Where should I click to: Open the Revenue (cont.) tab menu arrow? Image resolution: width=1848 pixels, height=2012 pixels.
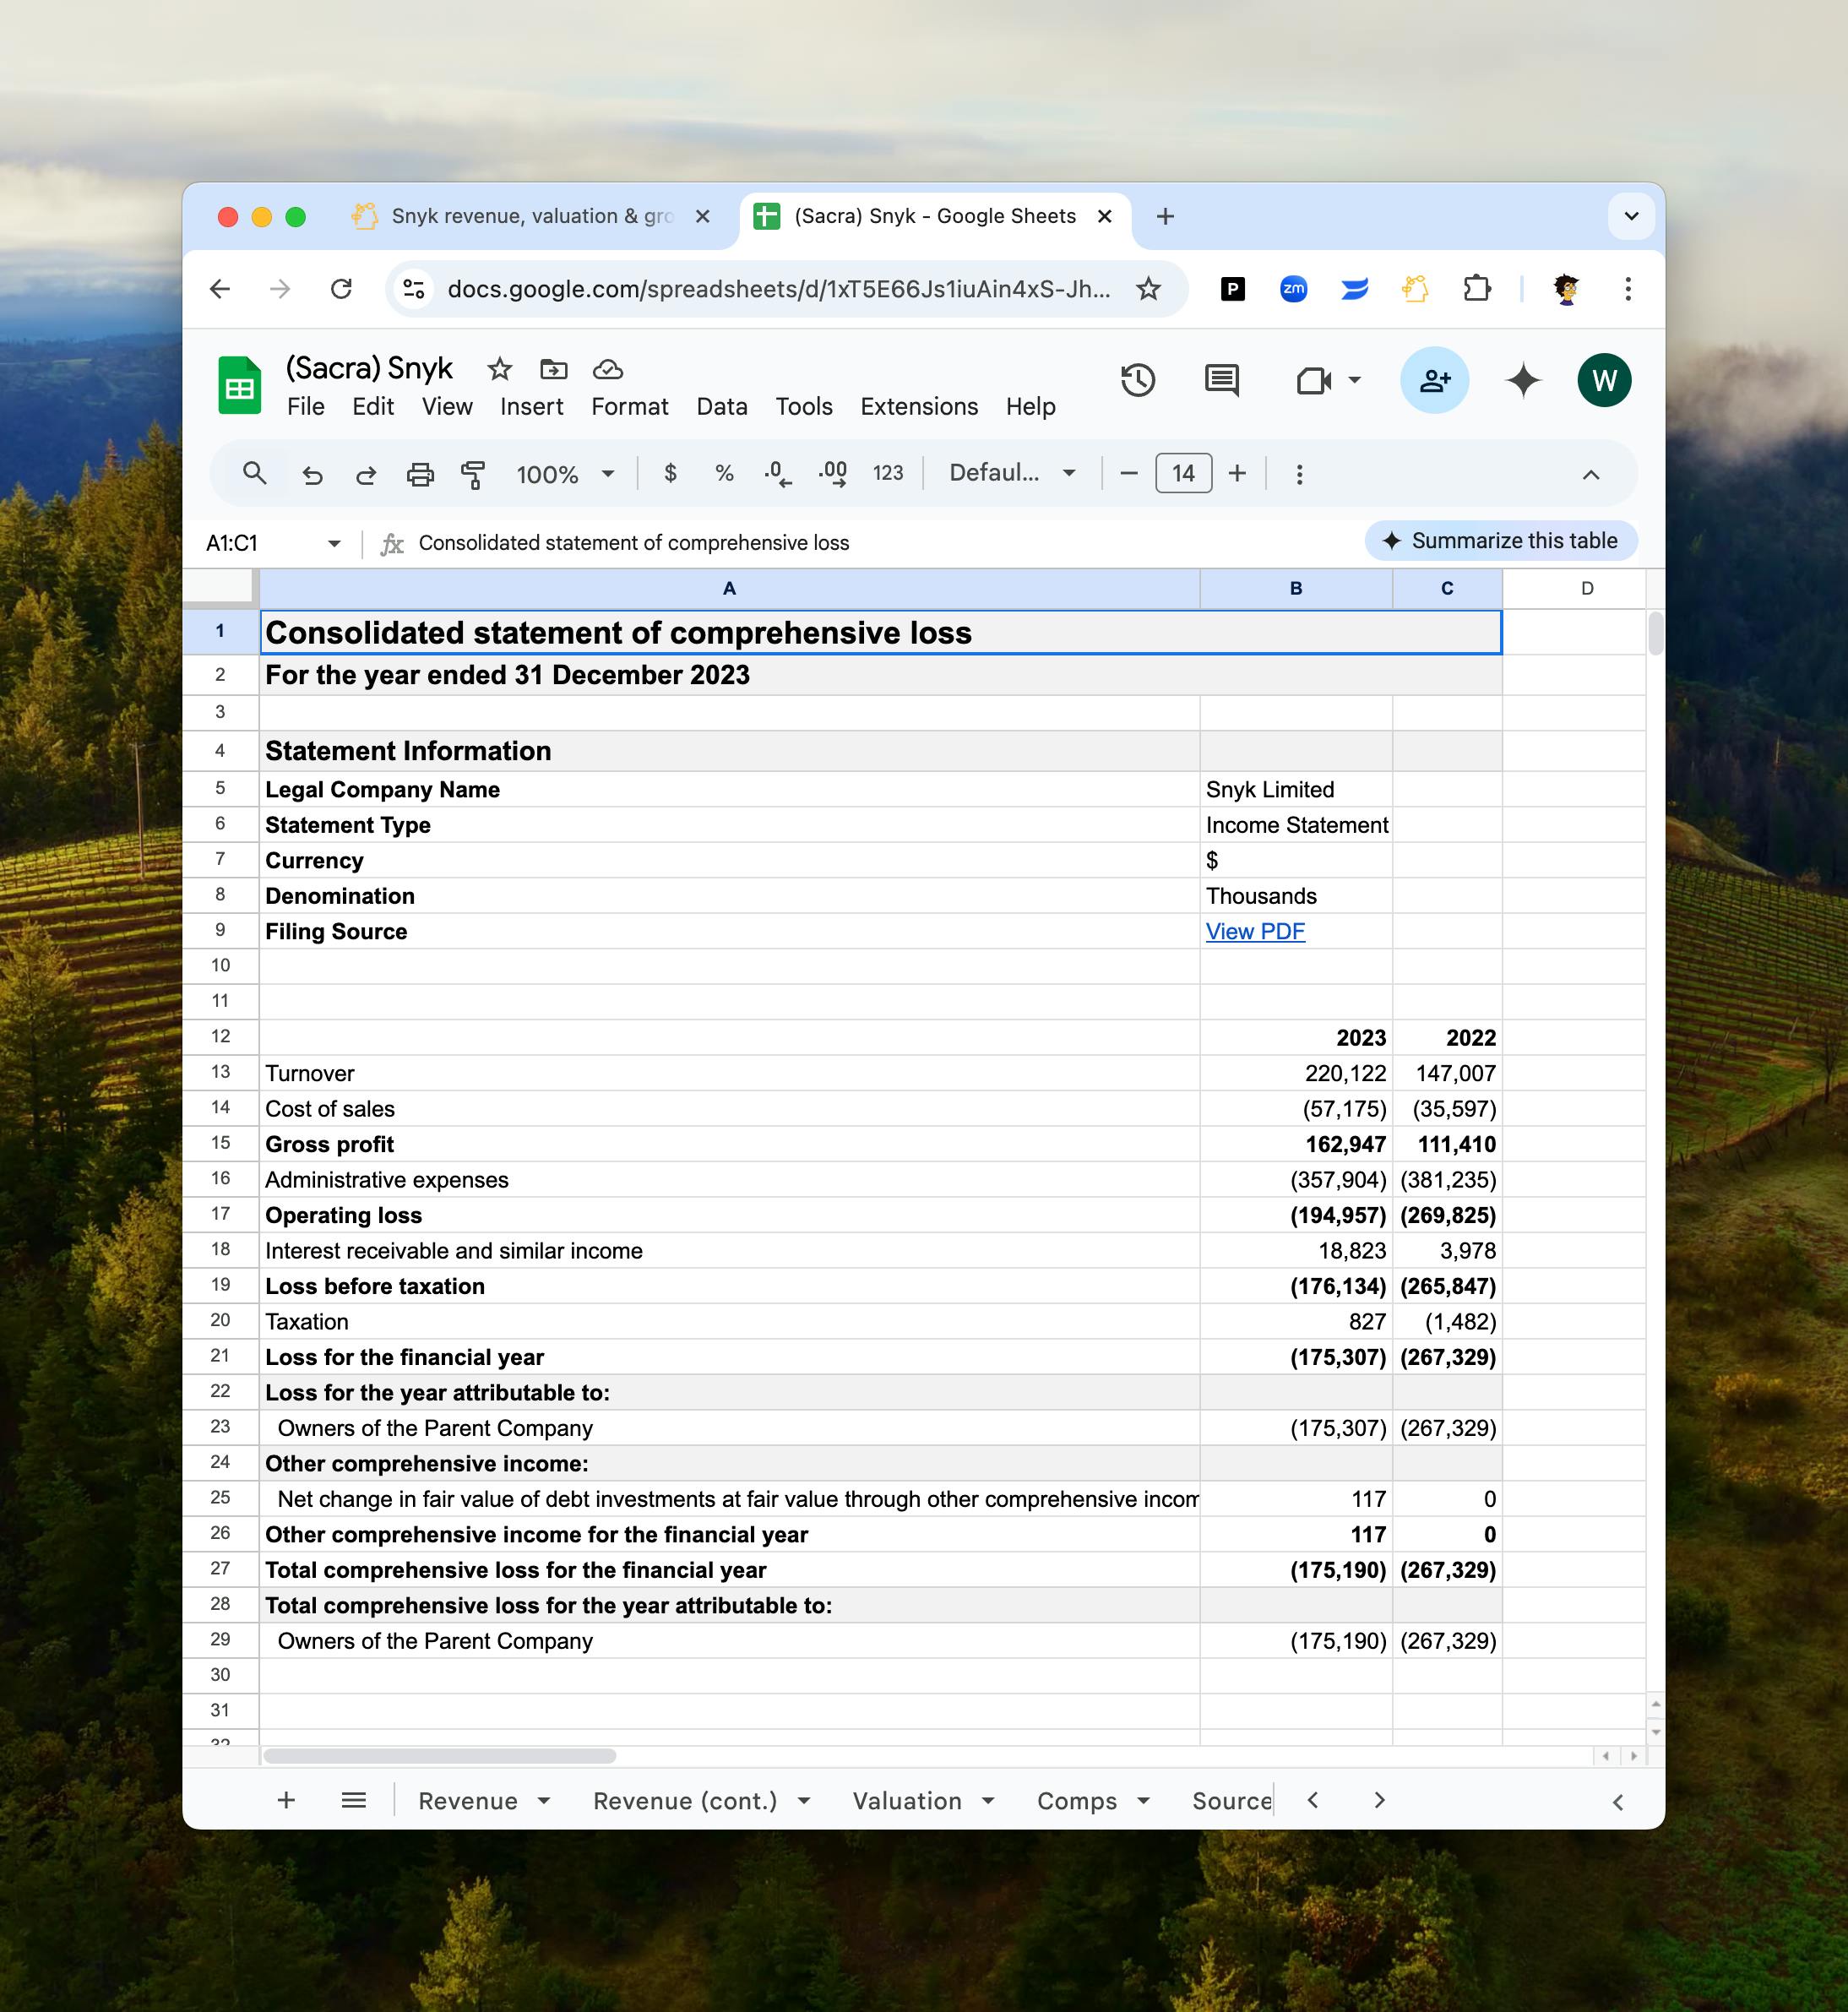[804, 1801]
